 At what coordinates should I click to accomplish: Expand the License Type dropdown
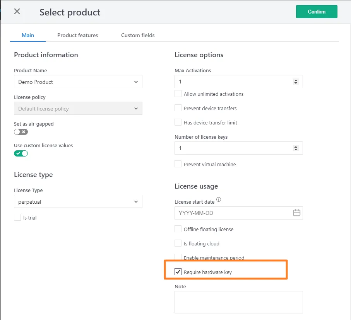pos(78,202)
